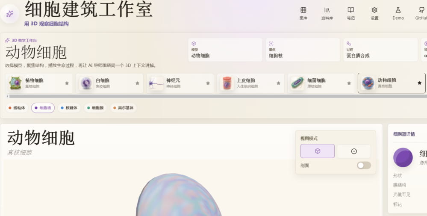Click the 3D cell model in viewport
This screenshot has height=216, width=427.
coord(178,195)
